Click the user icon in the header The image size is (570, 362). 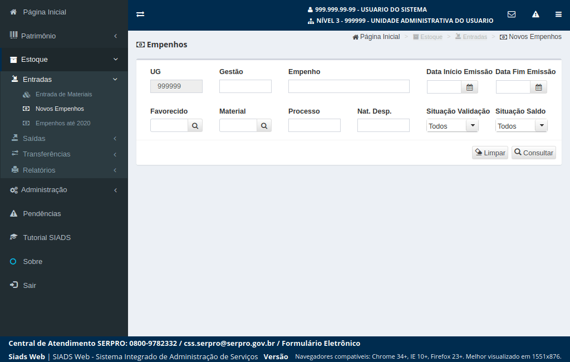(x=310, y=10)
